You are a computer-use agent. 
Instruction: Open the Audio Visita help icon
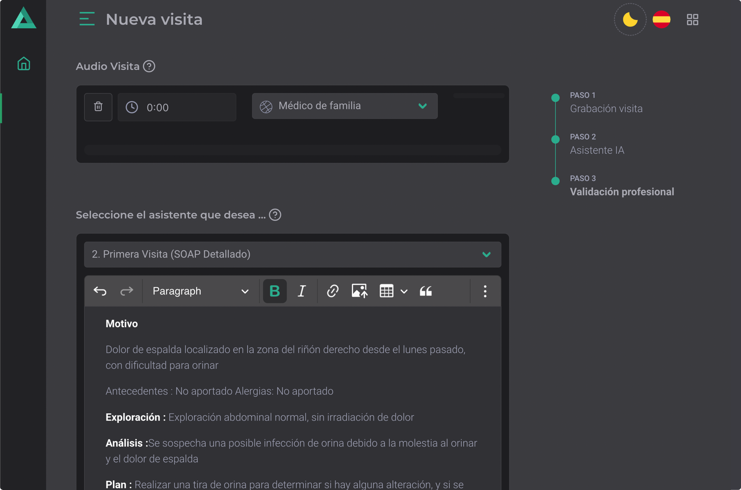[x=149, y=66]
